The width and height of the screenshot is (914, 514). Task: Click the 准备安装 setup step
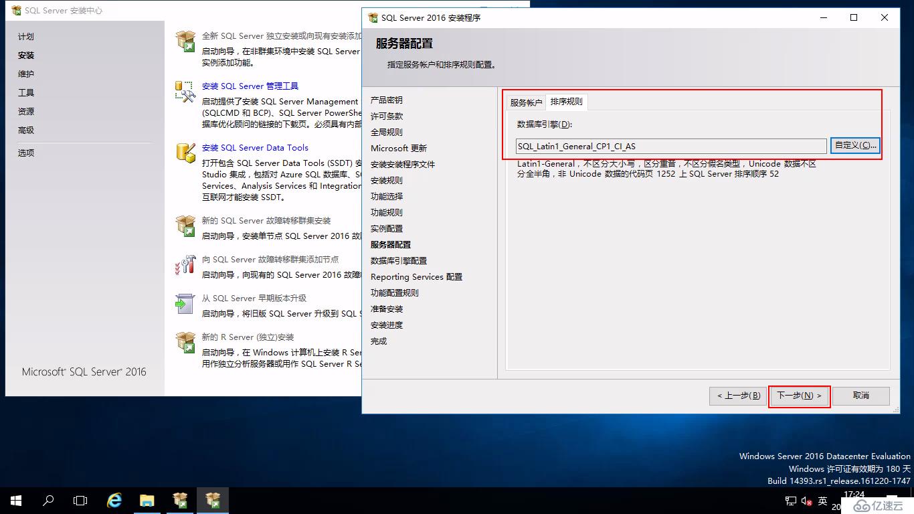coord(387,309)
